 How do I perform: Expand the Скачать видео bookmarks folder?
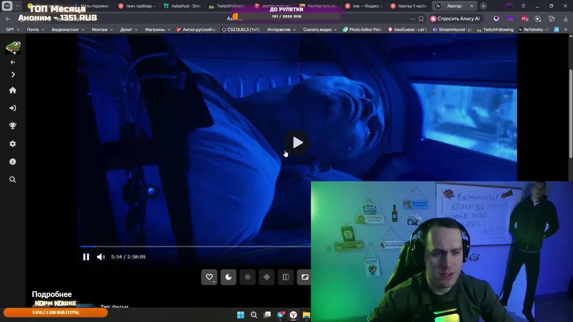coord(320,30)
